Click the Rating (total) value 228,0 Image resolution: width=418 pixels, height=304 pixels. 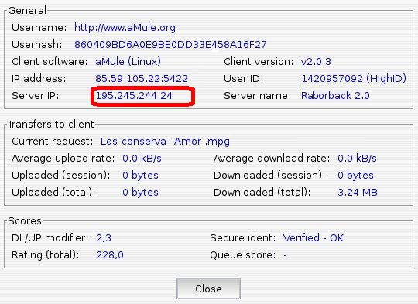point(110,255)
